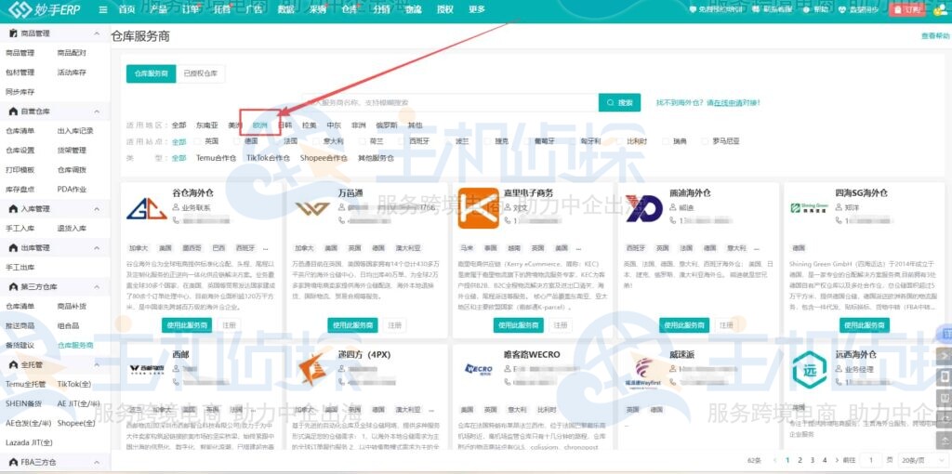
Task: Click the 远西海外仓 hexagon logo
Action: tap(810, 369)
